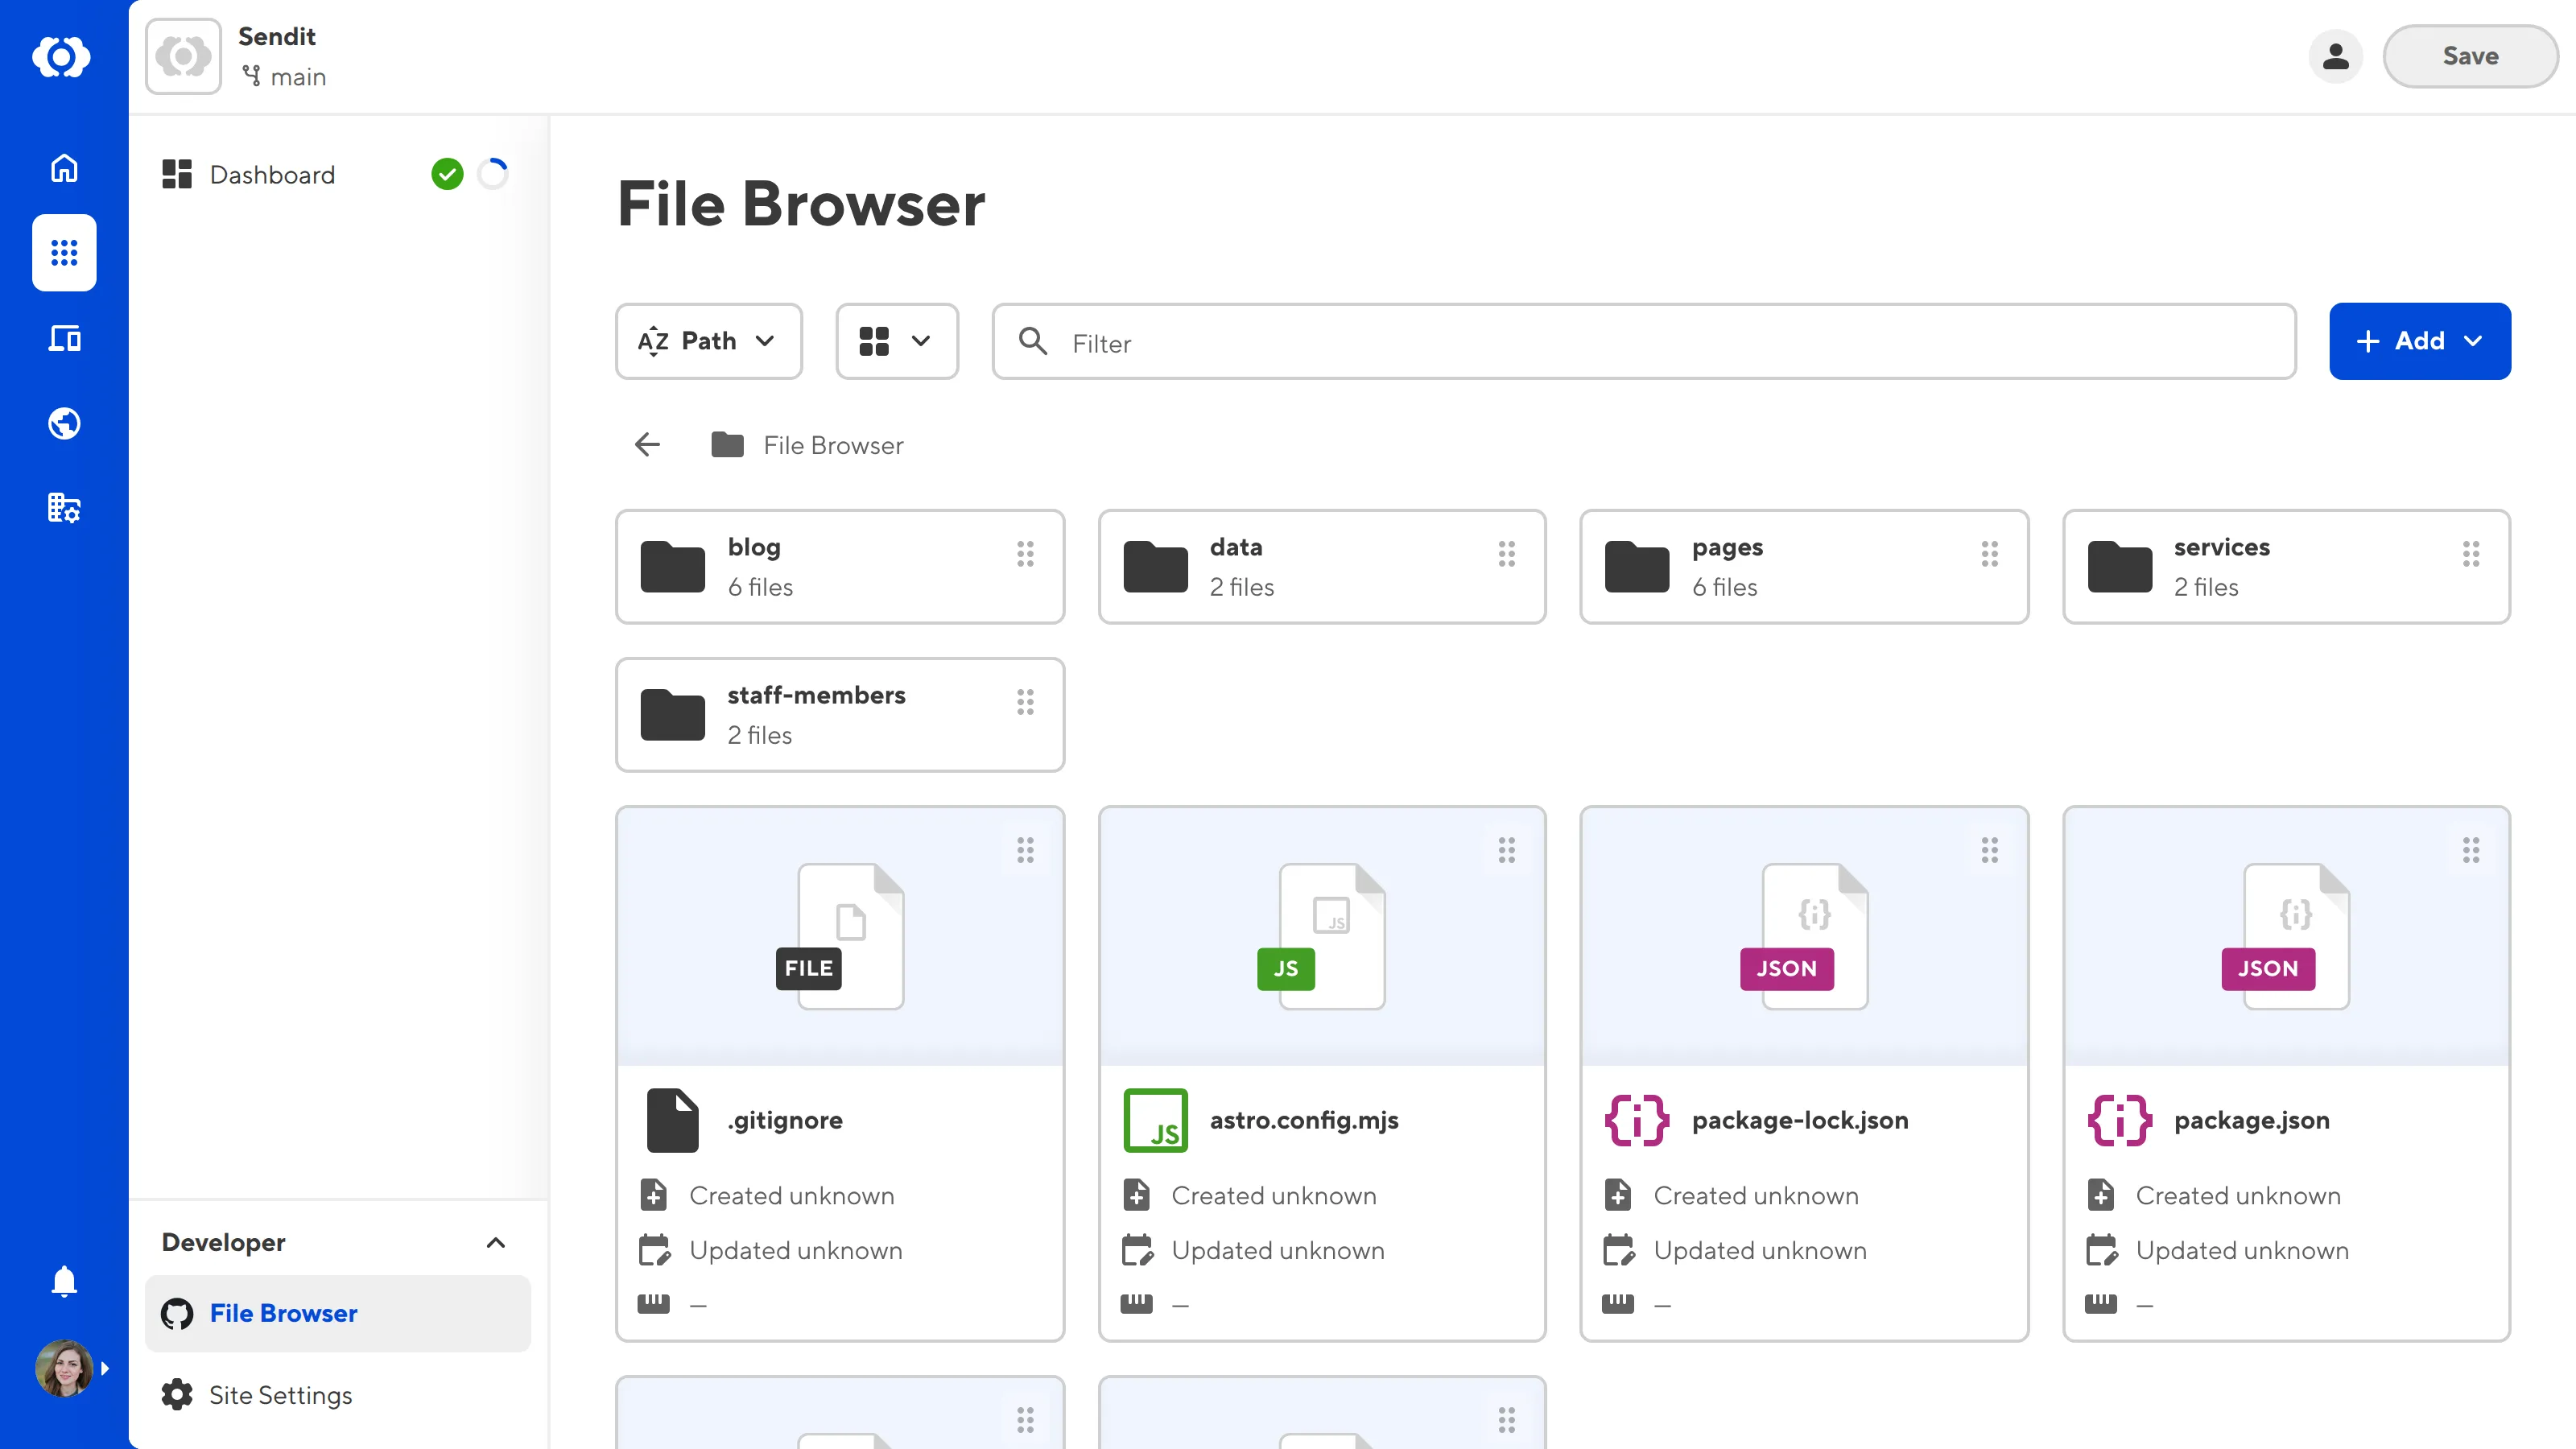Screen dimensions: 2576x1449
Task: Click the user account icon in the top bar
Action: point(2336,56)
